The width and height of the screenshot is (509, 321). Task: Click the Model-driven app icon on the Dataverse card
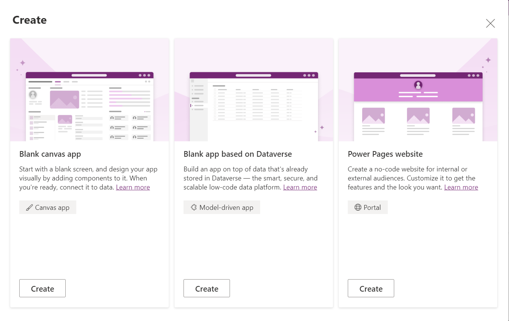click(x=193, y=207)
